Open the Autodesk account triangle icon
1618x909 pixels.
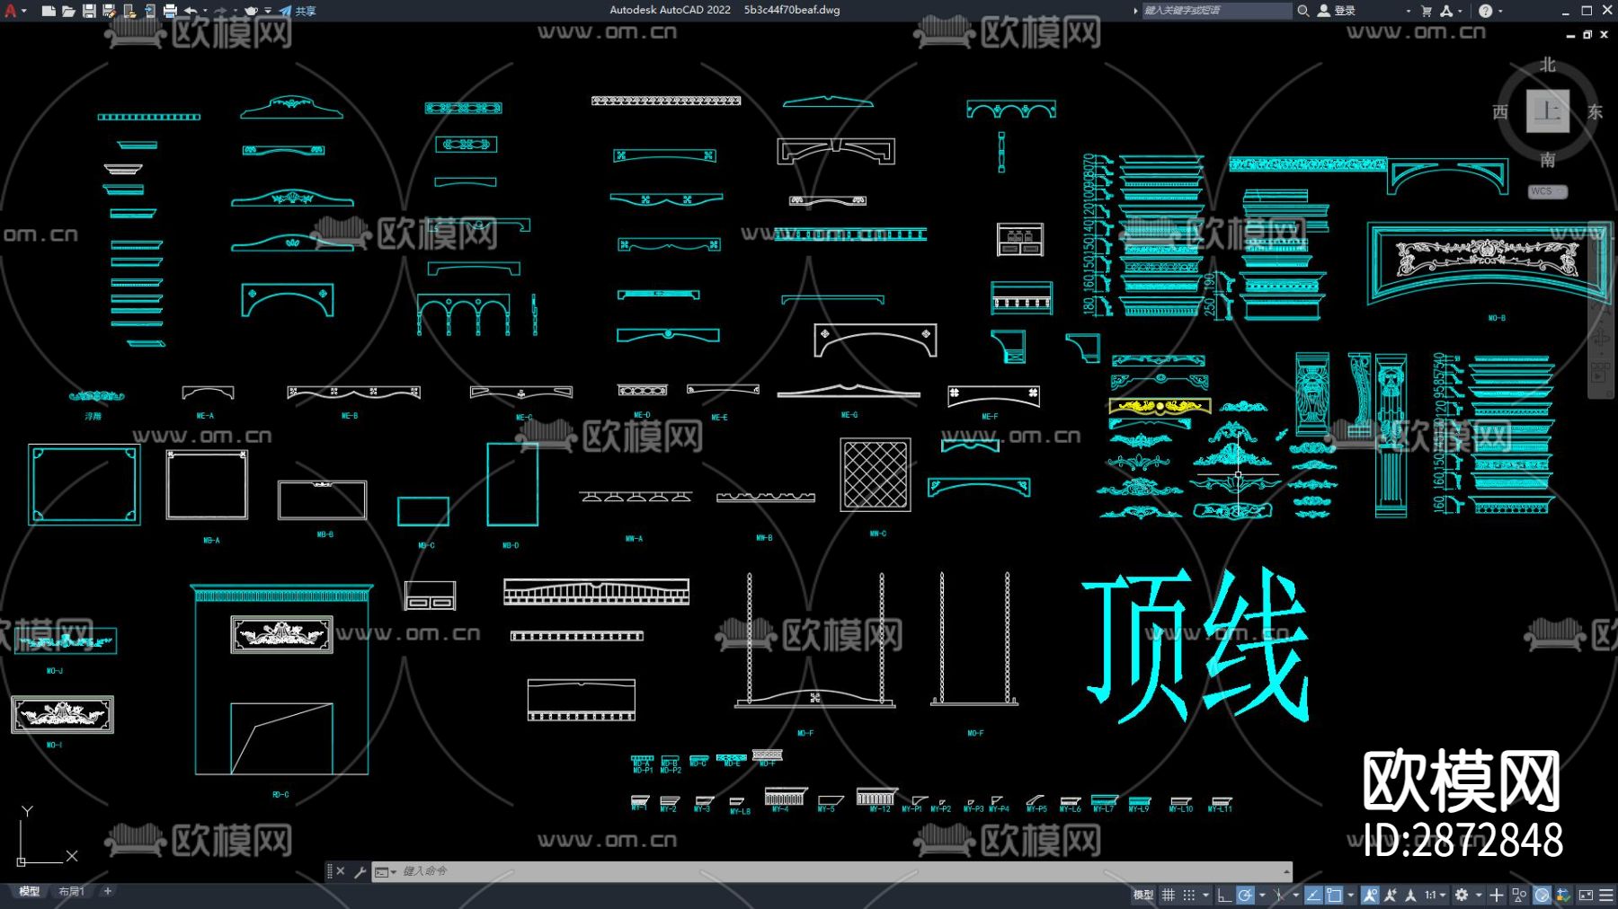[1446, 11]
